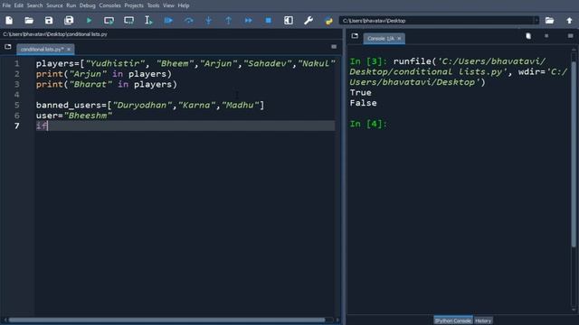The image size is (579, 325).
Task: Open the Help menu
Action: 184,5
